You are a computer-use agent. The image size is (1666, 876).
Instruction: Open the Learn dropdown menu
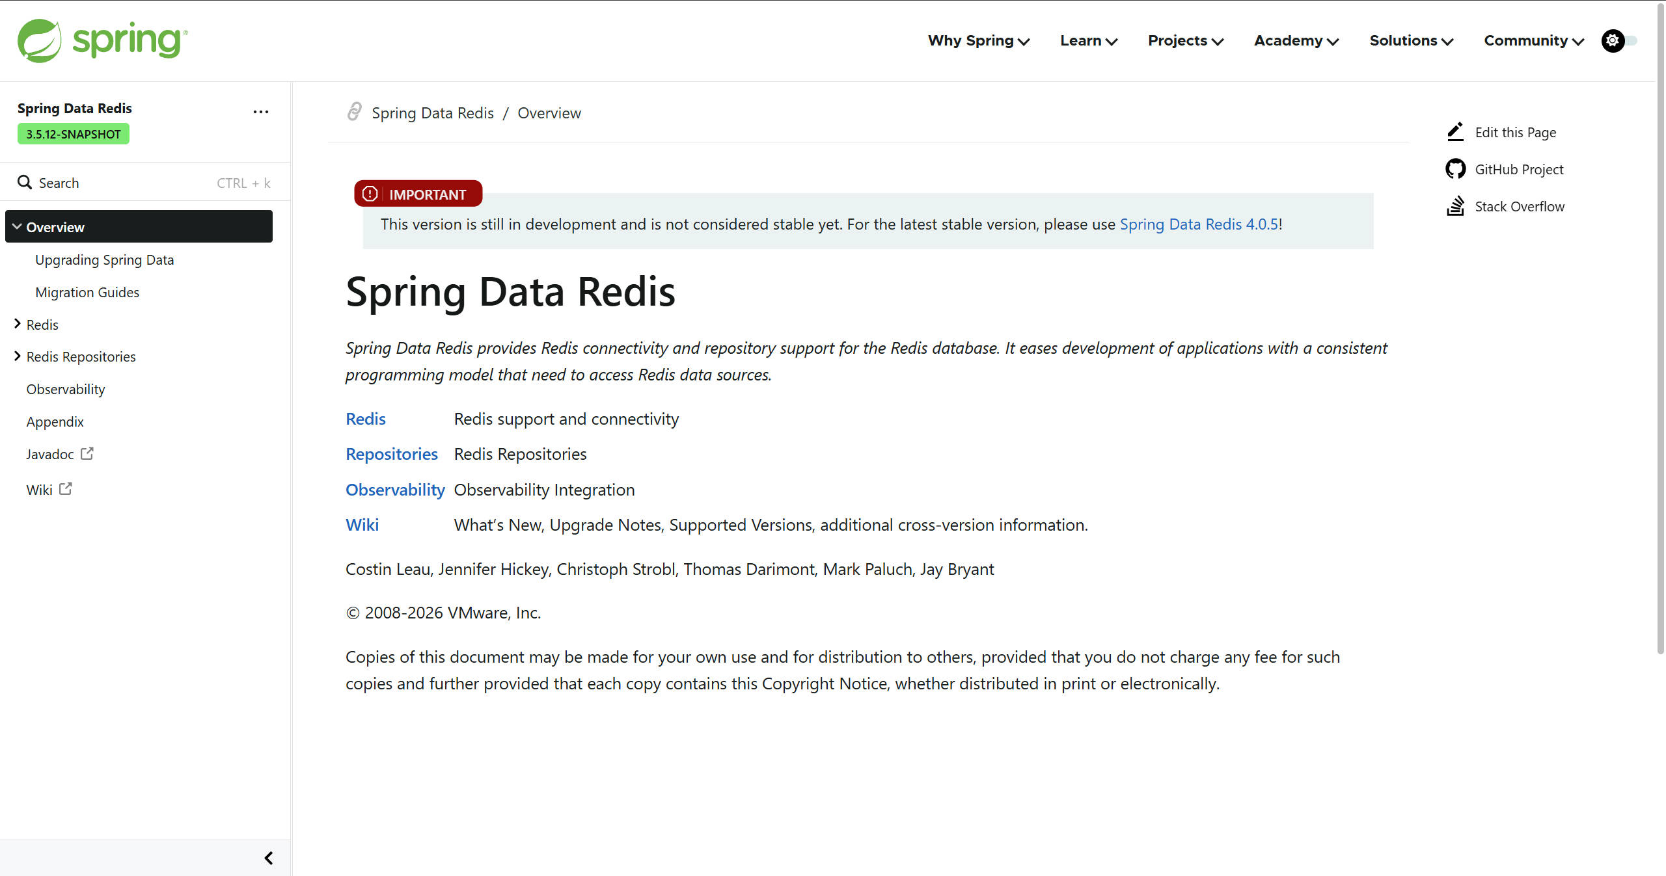click(x=1088, y=41)
